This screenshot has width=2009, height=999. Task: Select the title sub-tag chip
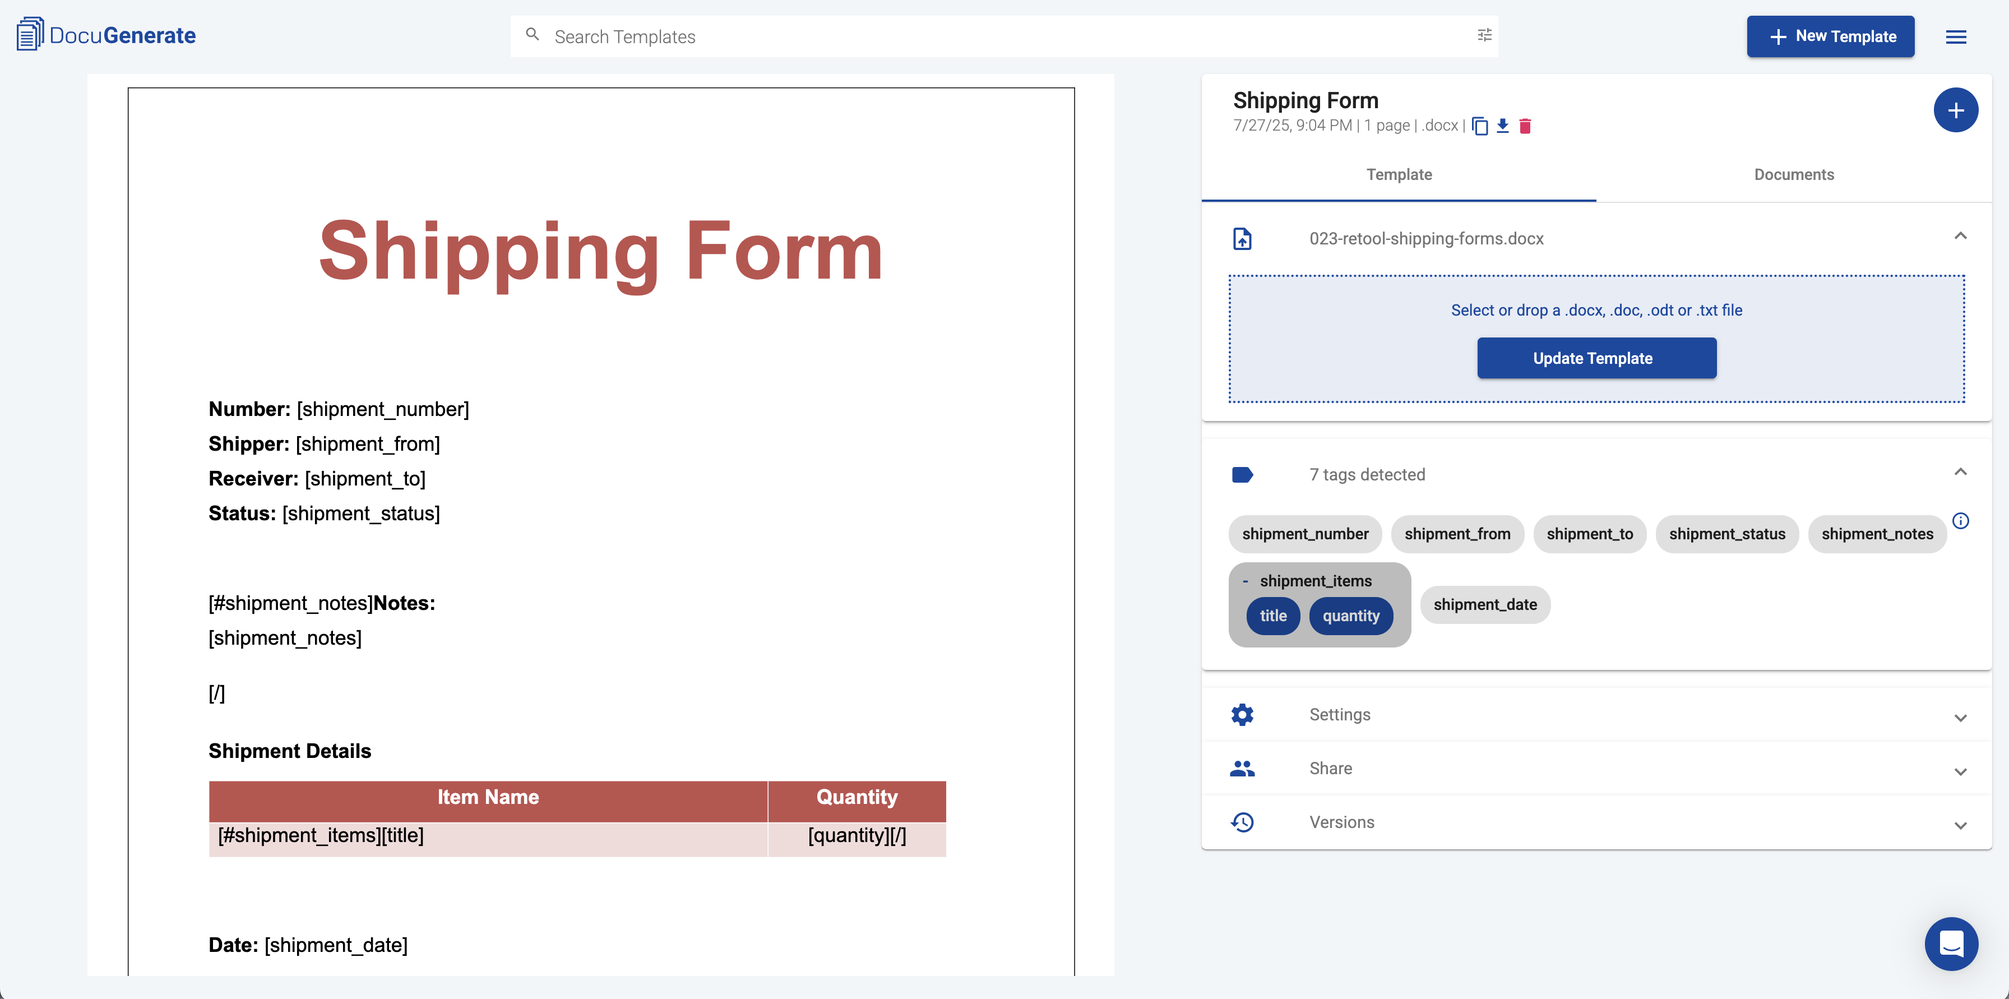coord(1273,616)
